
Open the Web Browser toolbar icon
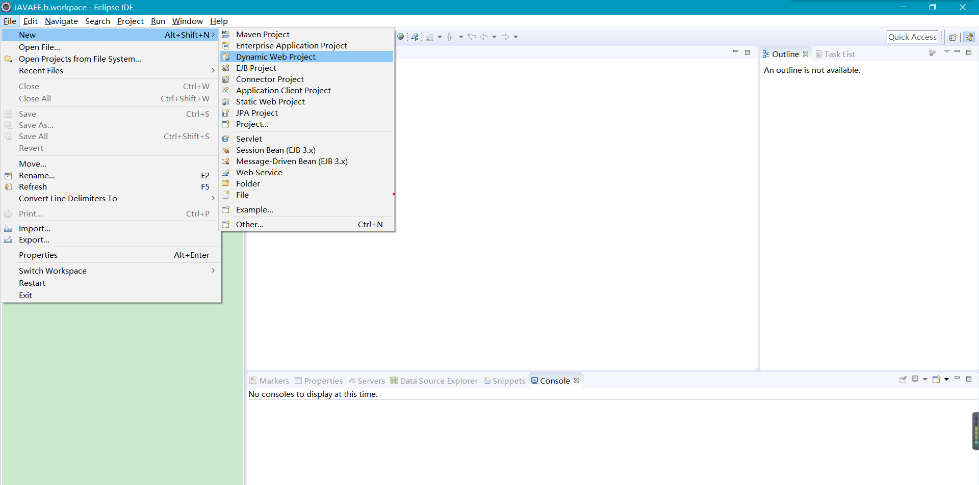coord(401,37)
